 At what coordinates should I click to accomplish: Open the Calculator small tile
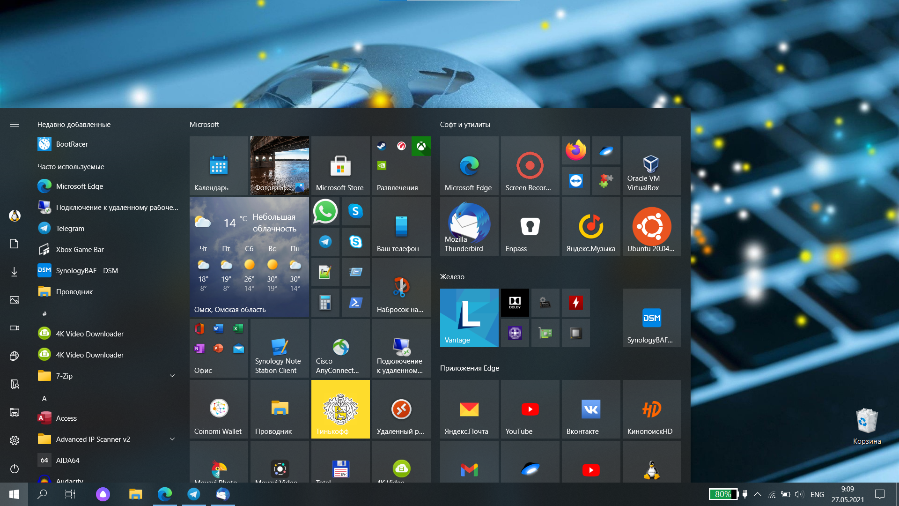[x=325, y=303]
